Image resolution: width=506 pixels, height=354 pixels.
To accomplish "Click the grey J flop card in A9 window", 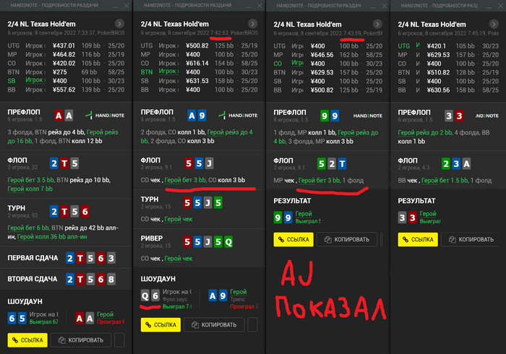I will [x=209, y=163].
